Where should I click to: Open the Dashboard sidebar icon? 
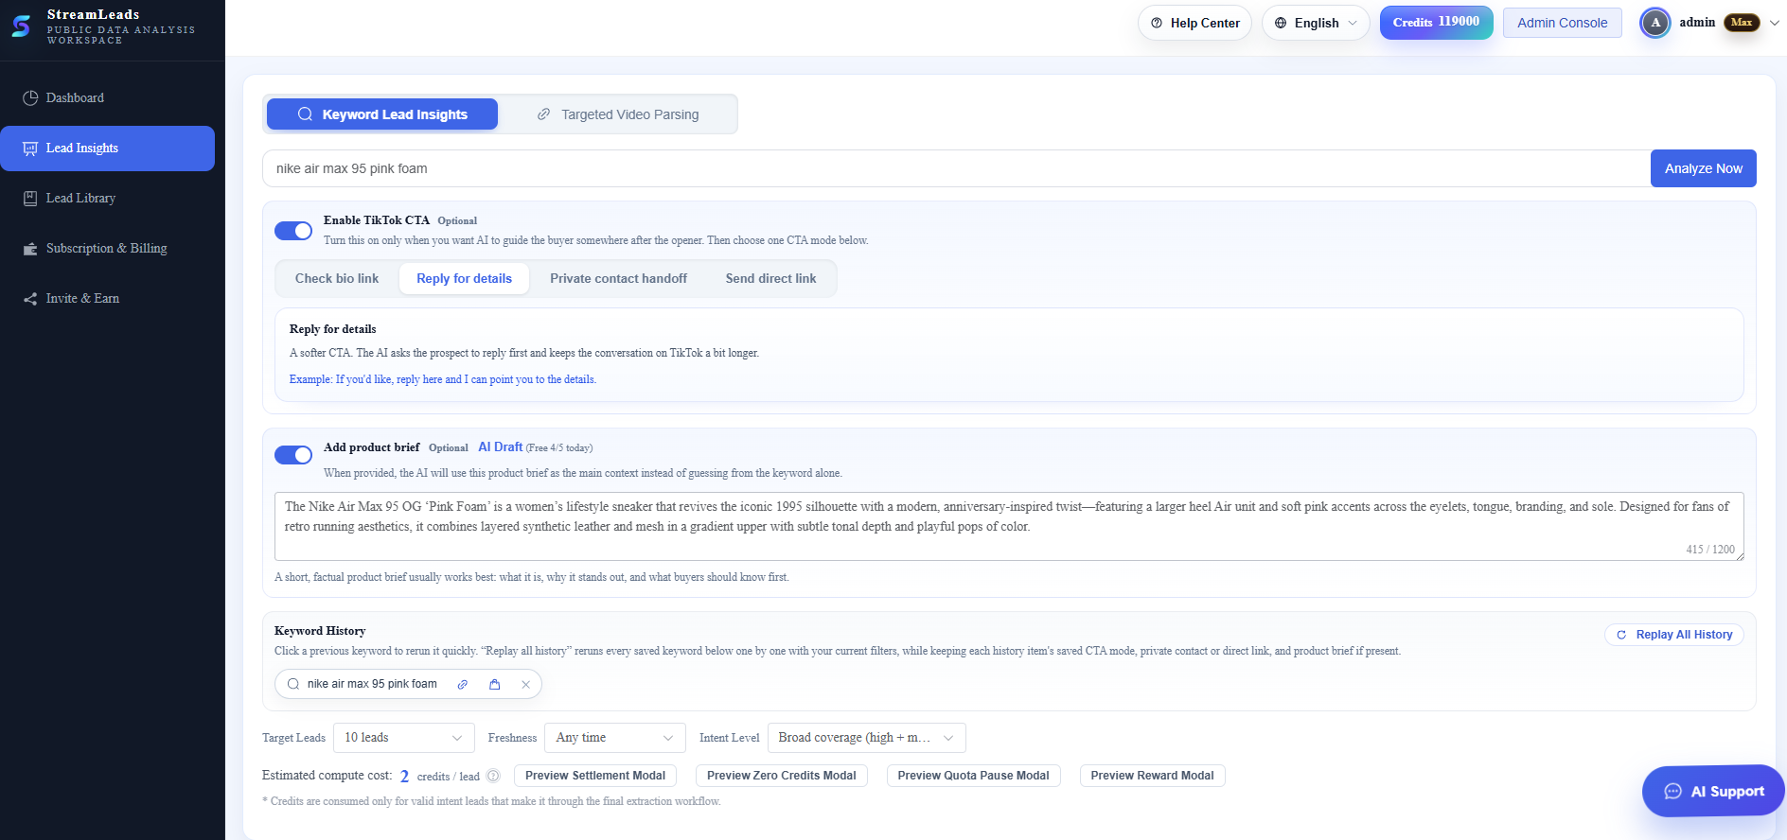(30, 98)
